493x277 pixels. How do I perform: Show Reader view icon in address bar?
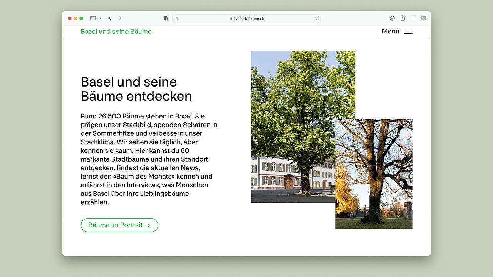coord(176,18)
